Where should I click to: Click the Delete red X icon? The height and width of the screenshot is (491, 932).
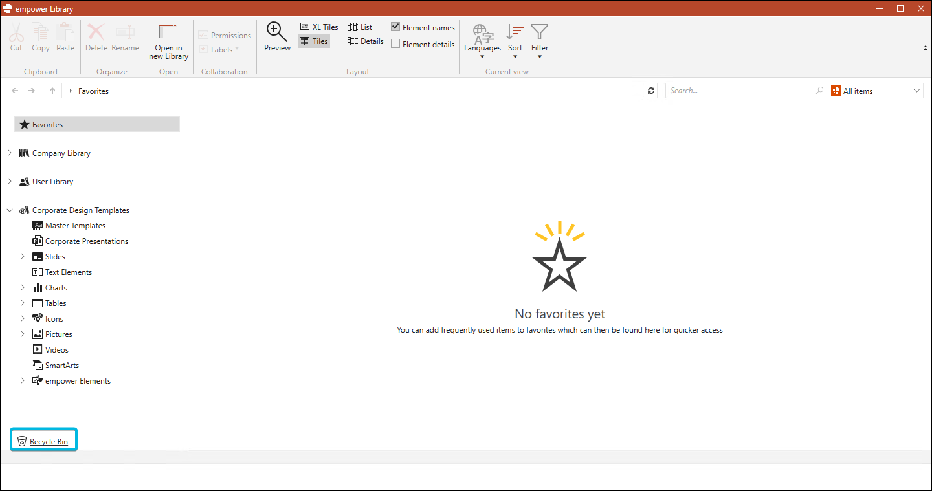(x=96, y=32)
